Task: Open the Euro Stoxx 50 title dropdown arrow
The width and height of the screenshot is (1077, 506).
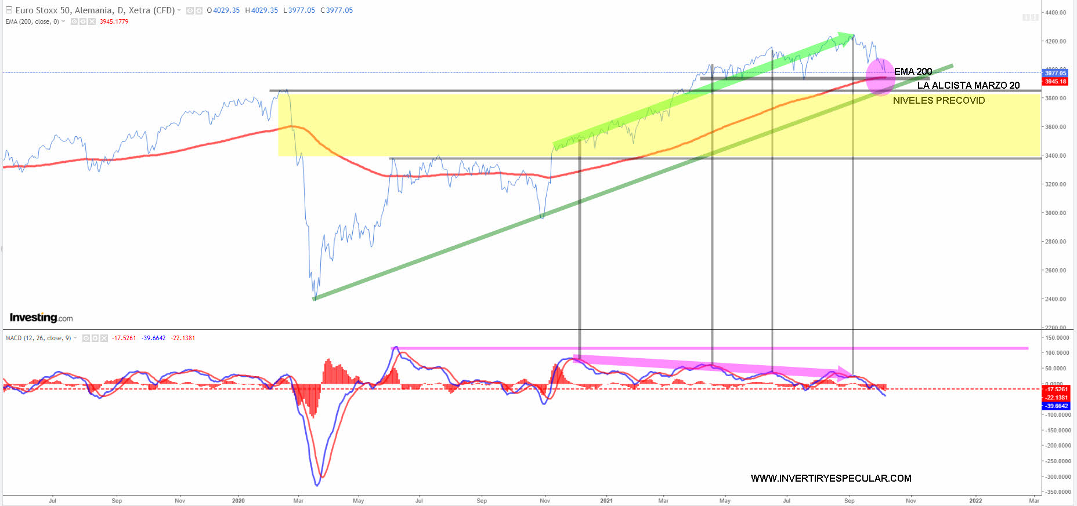Action: [179, 10]
